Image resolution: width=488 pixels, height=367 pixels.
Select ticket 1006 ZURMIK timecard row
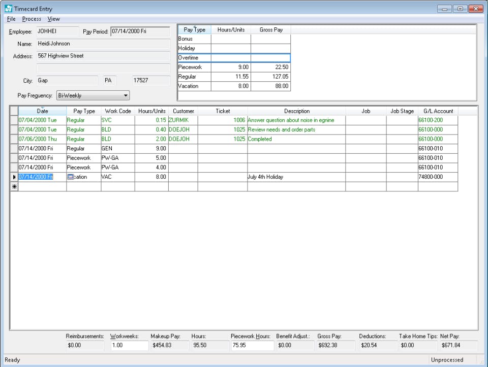click(x=223, y=120)
